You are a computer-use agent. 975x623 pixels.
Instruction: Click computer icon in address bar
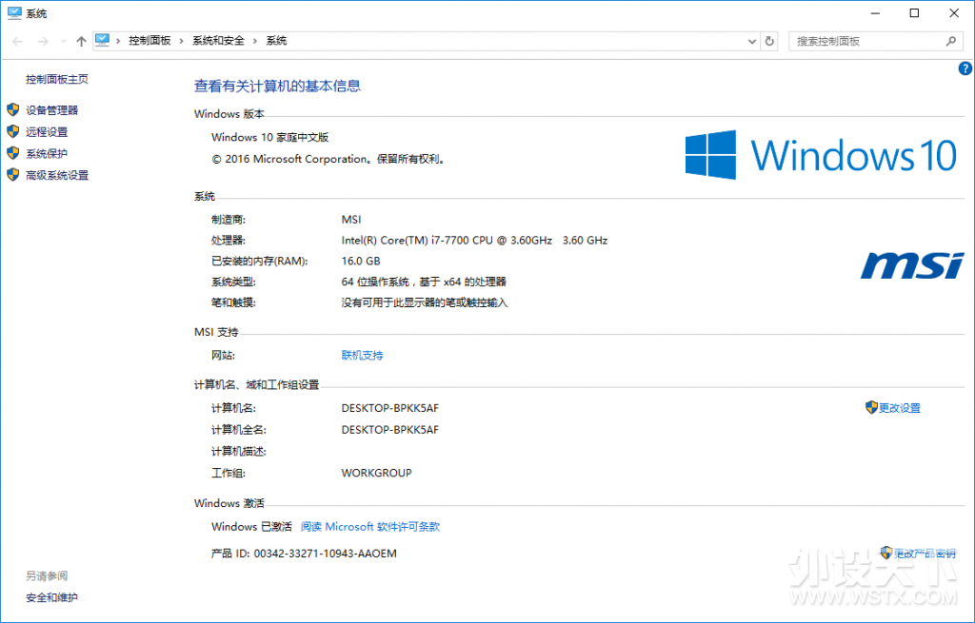pos(103,40)
